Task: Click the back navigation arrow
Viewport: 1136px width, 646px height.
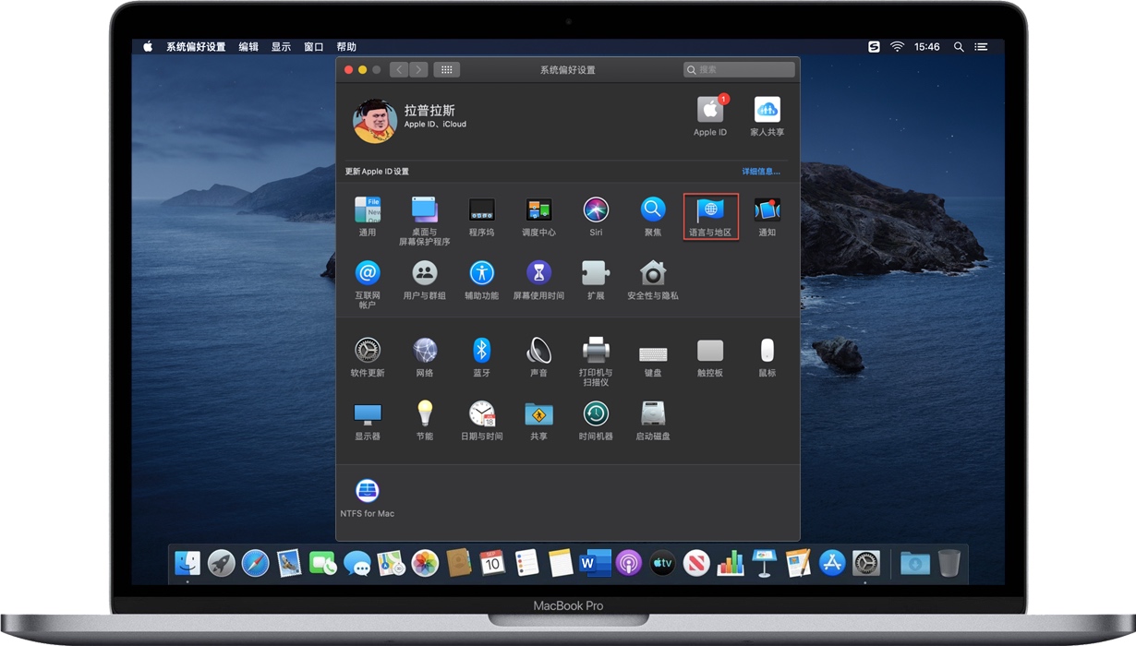Action: [399, 70]
